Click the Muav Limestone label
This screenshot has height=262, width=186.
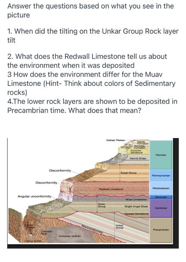[x=136, y=199]
